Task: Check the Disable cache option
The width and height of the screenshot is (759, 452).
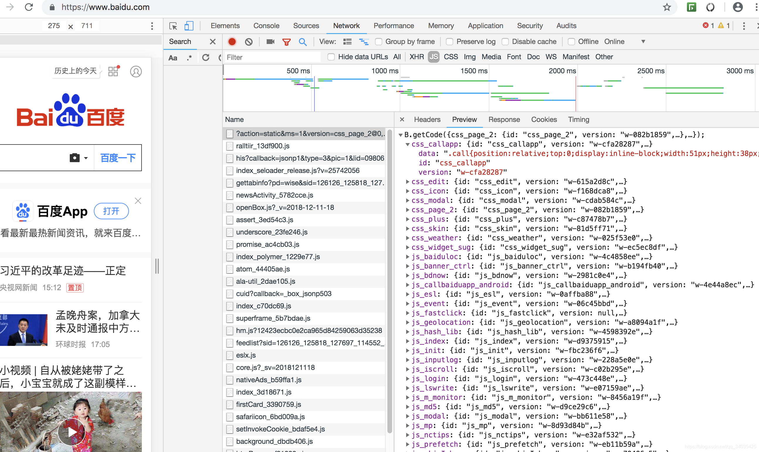Action: point(506,41)
